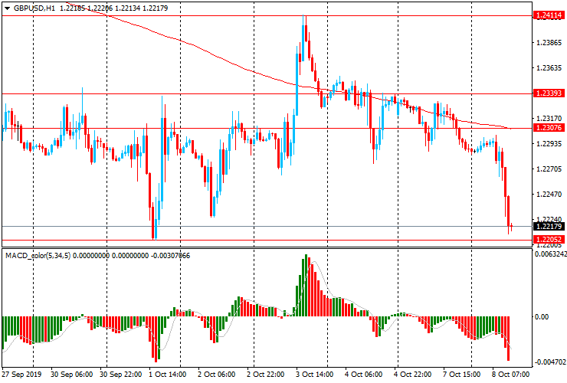Select the red 1.23076 price level label
The width and height of the screenshot is (567, 383).
[x=549, y=128]
